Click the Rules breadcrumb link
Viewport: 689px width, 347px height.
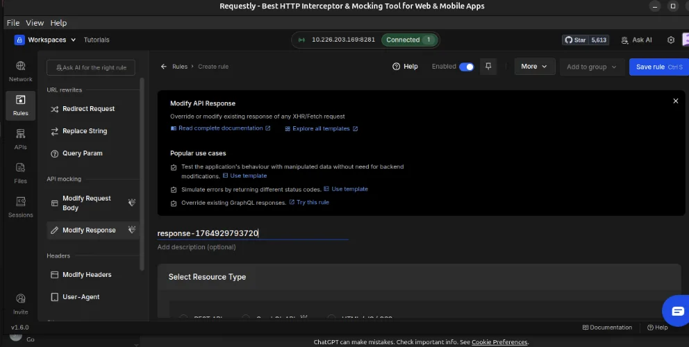click(x=180, y=67)
